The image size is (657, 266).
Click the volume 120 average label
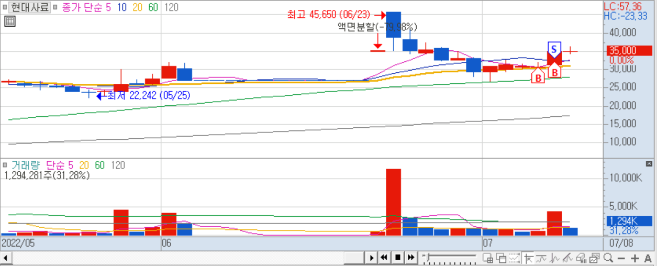tap(118, 165)
